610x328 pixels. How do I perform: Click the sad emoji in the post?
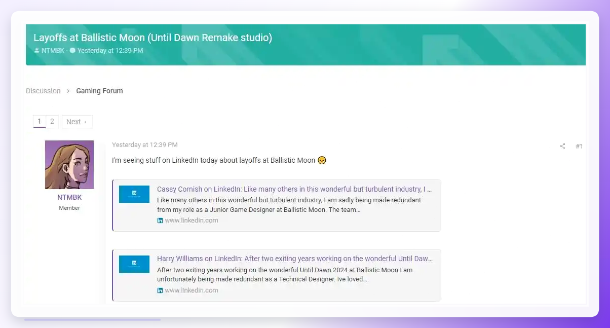click(x=322, y=160)
